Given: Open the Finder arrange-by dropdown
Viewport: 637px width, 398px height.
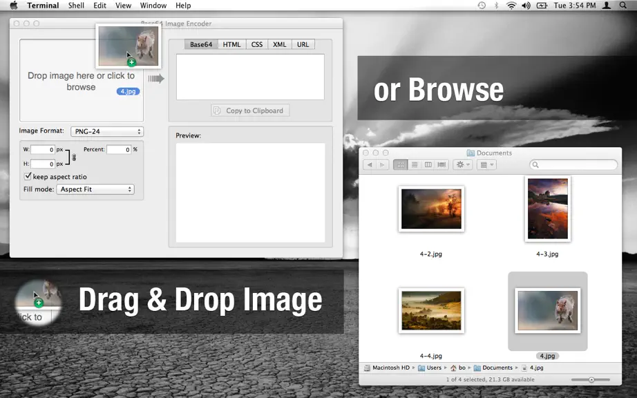Looking at the screenshot, I should point(486,164).
